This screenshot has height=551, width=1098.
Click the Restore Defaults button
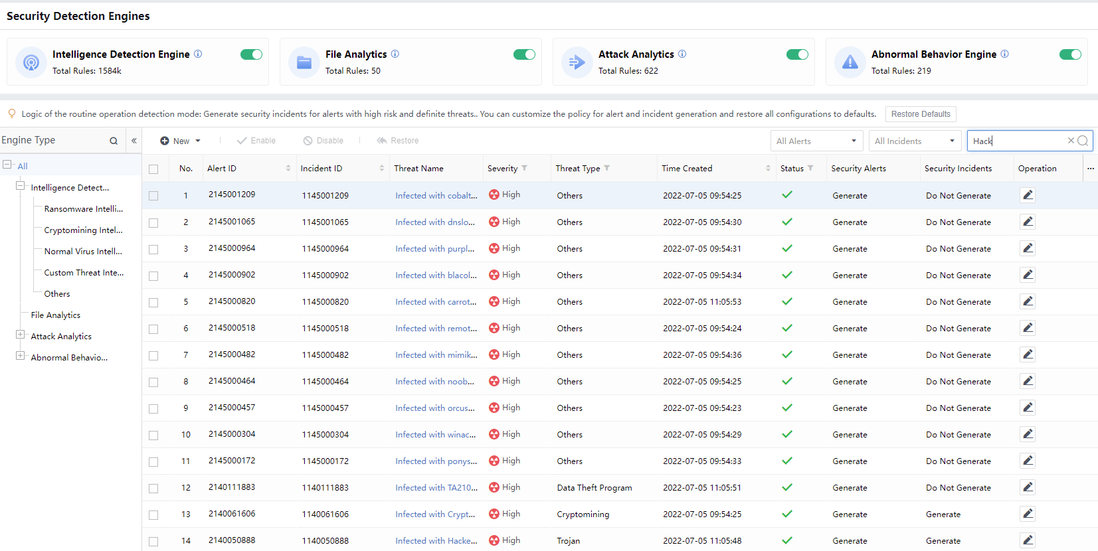920,114
